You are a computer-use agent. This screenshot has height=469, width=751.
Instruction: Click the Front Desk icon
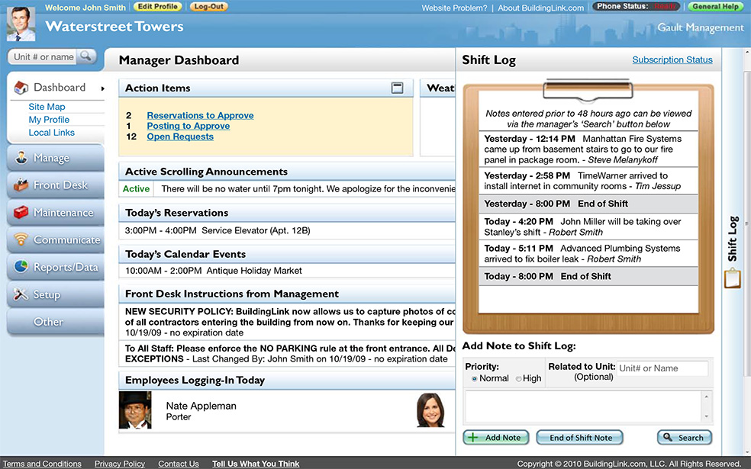point(21,185)
